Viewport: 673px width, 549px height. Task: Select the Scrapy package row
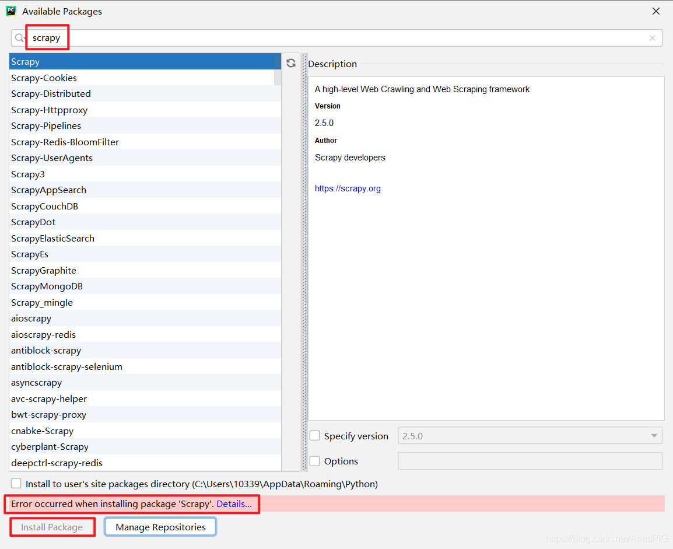[145, 61]
